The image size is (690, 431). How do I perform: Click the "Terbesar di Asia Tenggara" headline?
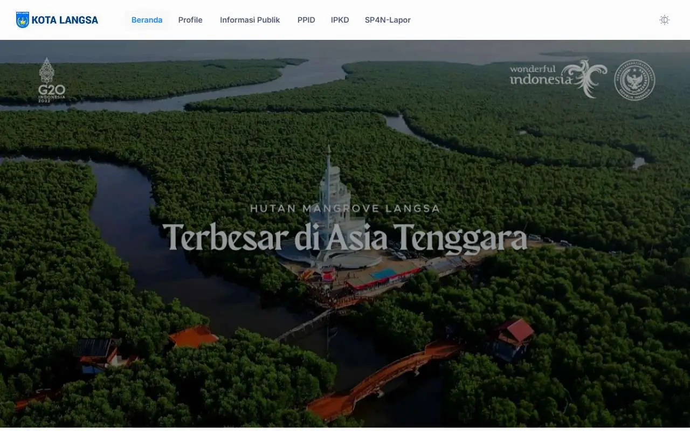pos(345,237)
